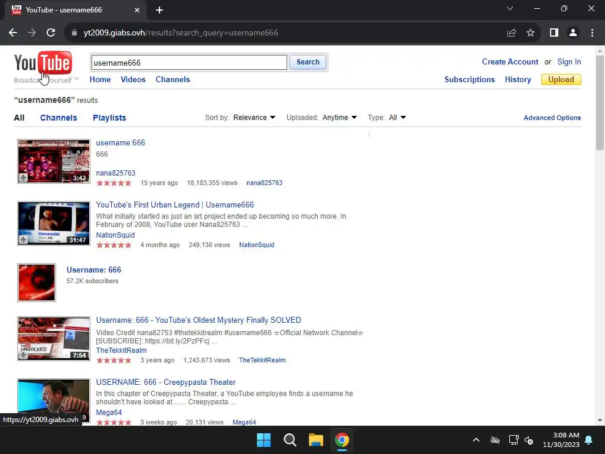
Task: Click the share page icon in address bar
Action: coord(512,33)
